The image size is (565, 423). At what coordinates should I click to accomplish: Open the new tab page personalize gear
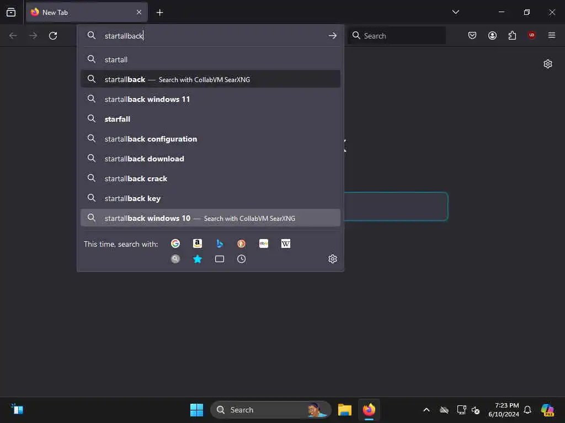(547, 64)
